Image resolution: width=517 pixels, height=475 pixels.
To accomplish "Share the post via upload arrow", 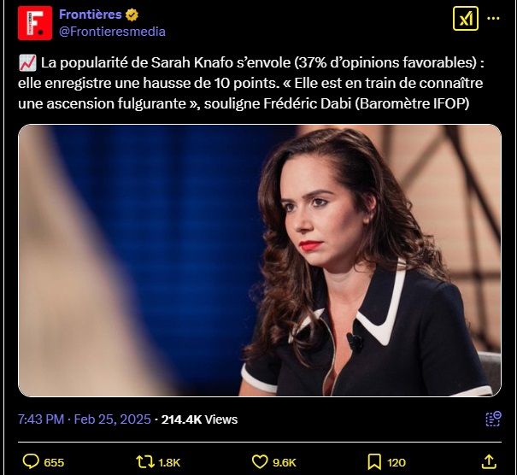I will [x=489, y=461].
